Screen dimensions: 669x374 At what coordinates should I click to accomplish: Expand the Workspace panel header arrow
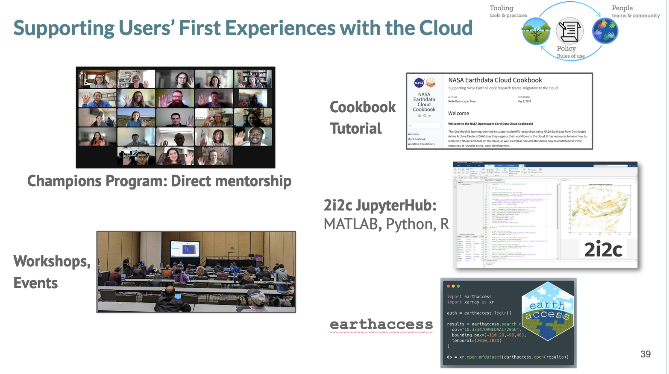(x=458, y=234)
